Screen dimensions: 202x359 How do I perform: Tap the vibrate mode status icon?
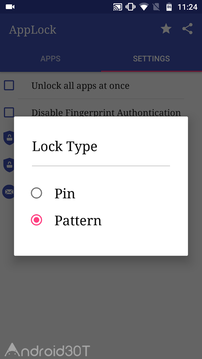pos(131,7)
